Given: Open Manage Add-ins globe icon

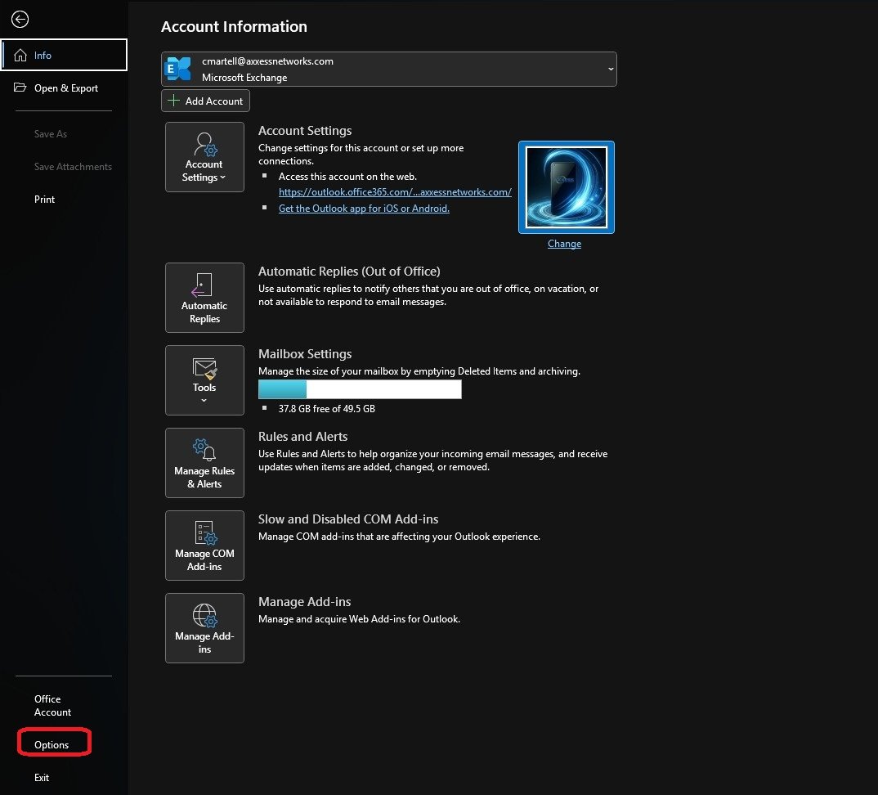Looking at the screenshot, I should tap(204, 628).
